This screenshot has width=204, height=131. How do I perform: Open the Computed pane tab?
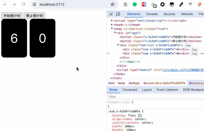click(130, 90)
